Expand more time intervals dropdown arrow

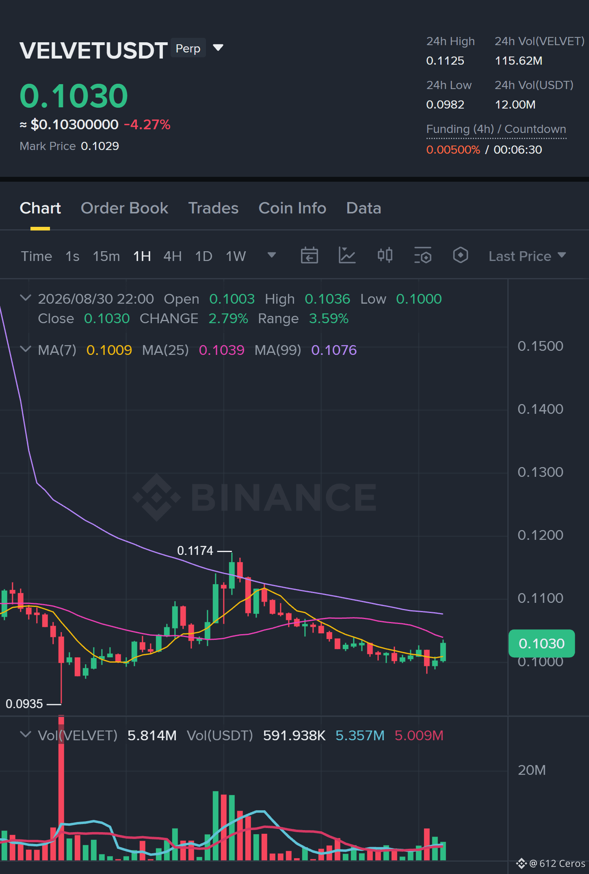click(272, 255)
